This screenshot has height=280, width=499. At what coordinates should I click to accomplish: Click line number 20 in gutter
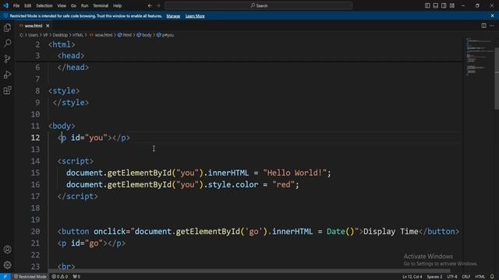pyautogui.click(x=35, y=232)
